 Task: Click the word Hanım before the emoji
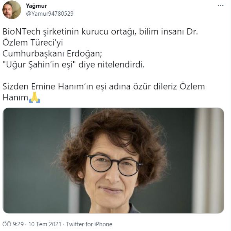15,98
